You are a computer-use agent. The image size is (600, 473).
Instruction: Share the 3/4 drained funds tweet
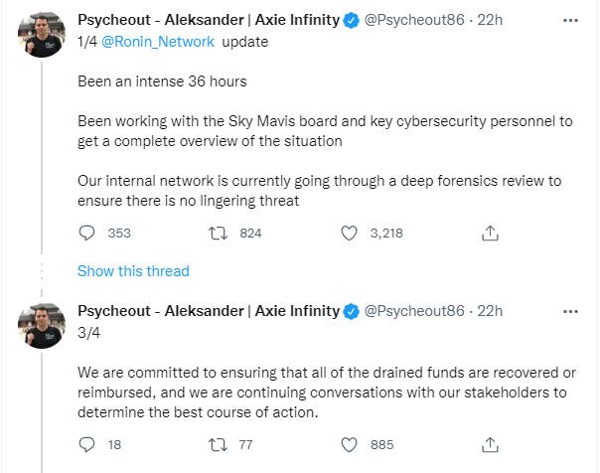tap(490, 445)
